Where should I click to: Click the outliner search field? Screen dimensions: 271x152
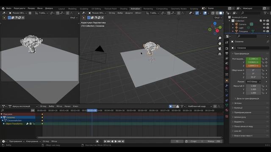pos(251,13)
